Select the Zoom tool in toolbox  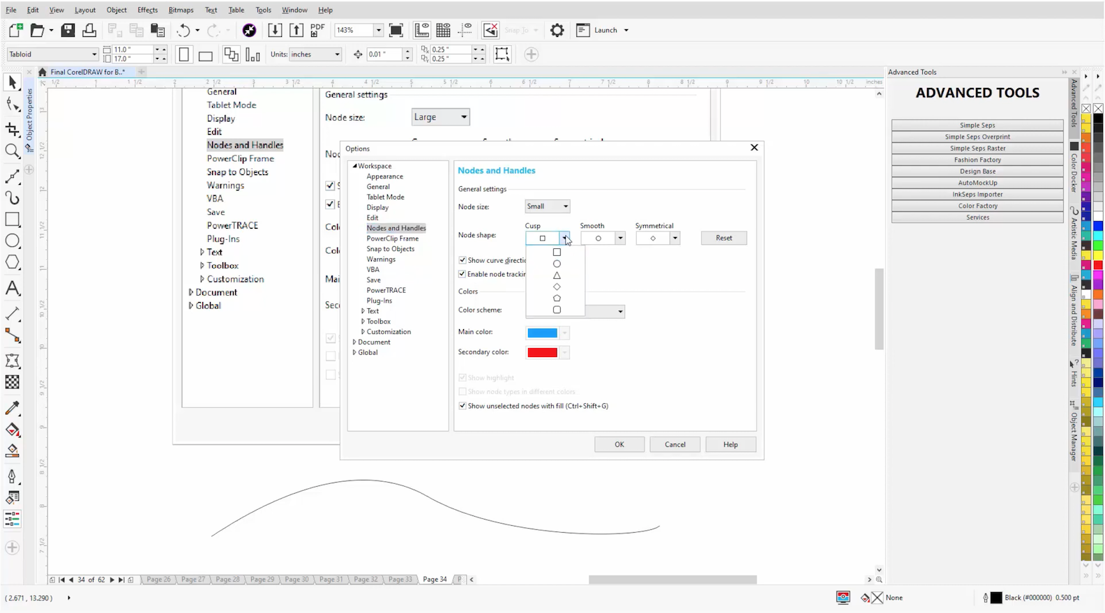[x=12, y=151]
